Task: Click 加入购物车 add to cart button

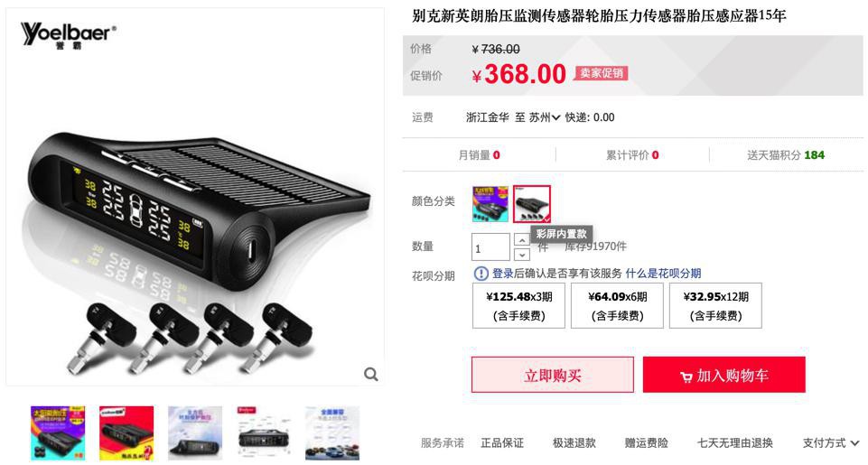Action: pyautogui.click(x=724, y=375)
